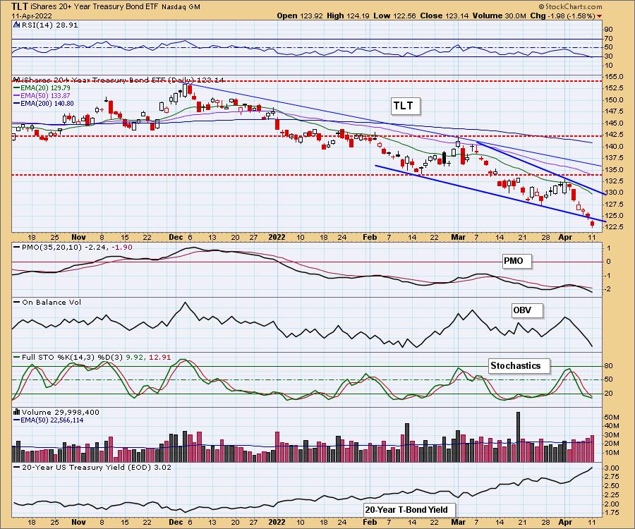The image size is (635, 529).
Task: Click the Nasdaq GM exchange label
Action: tap(181, 7)
